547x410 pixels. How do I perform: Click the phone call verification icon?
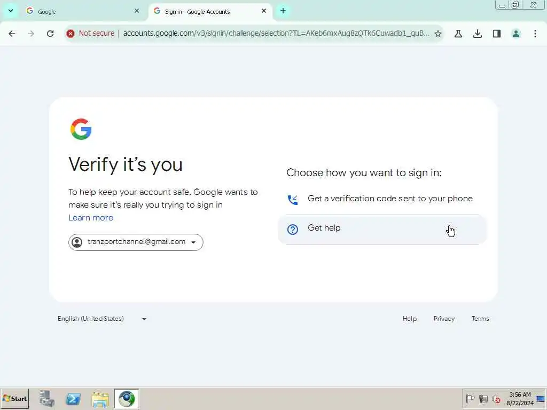pyautogui.click(x=292, y=200)
